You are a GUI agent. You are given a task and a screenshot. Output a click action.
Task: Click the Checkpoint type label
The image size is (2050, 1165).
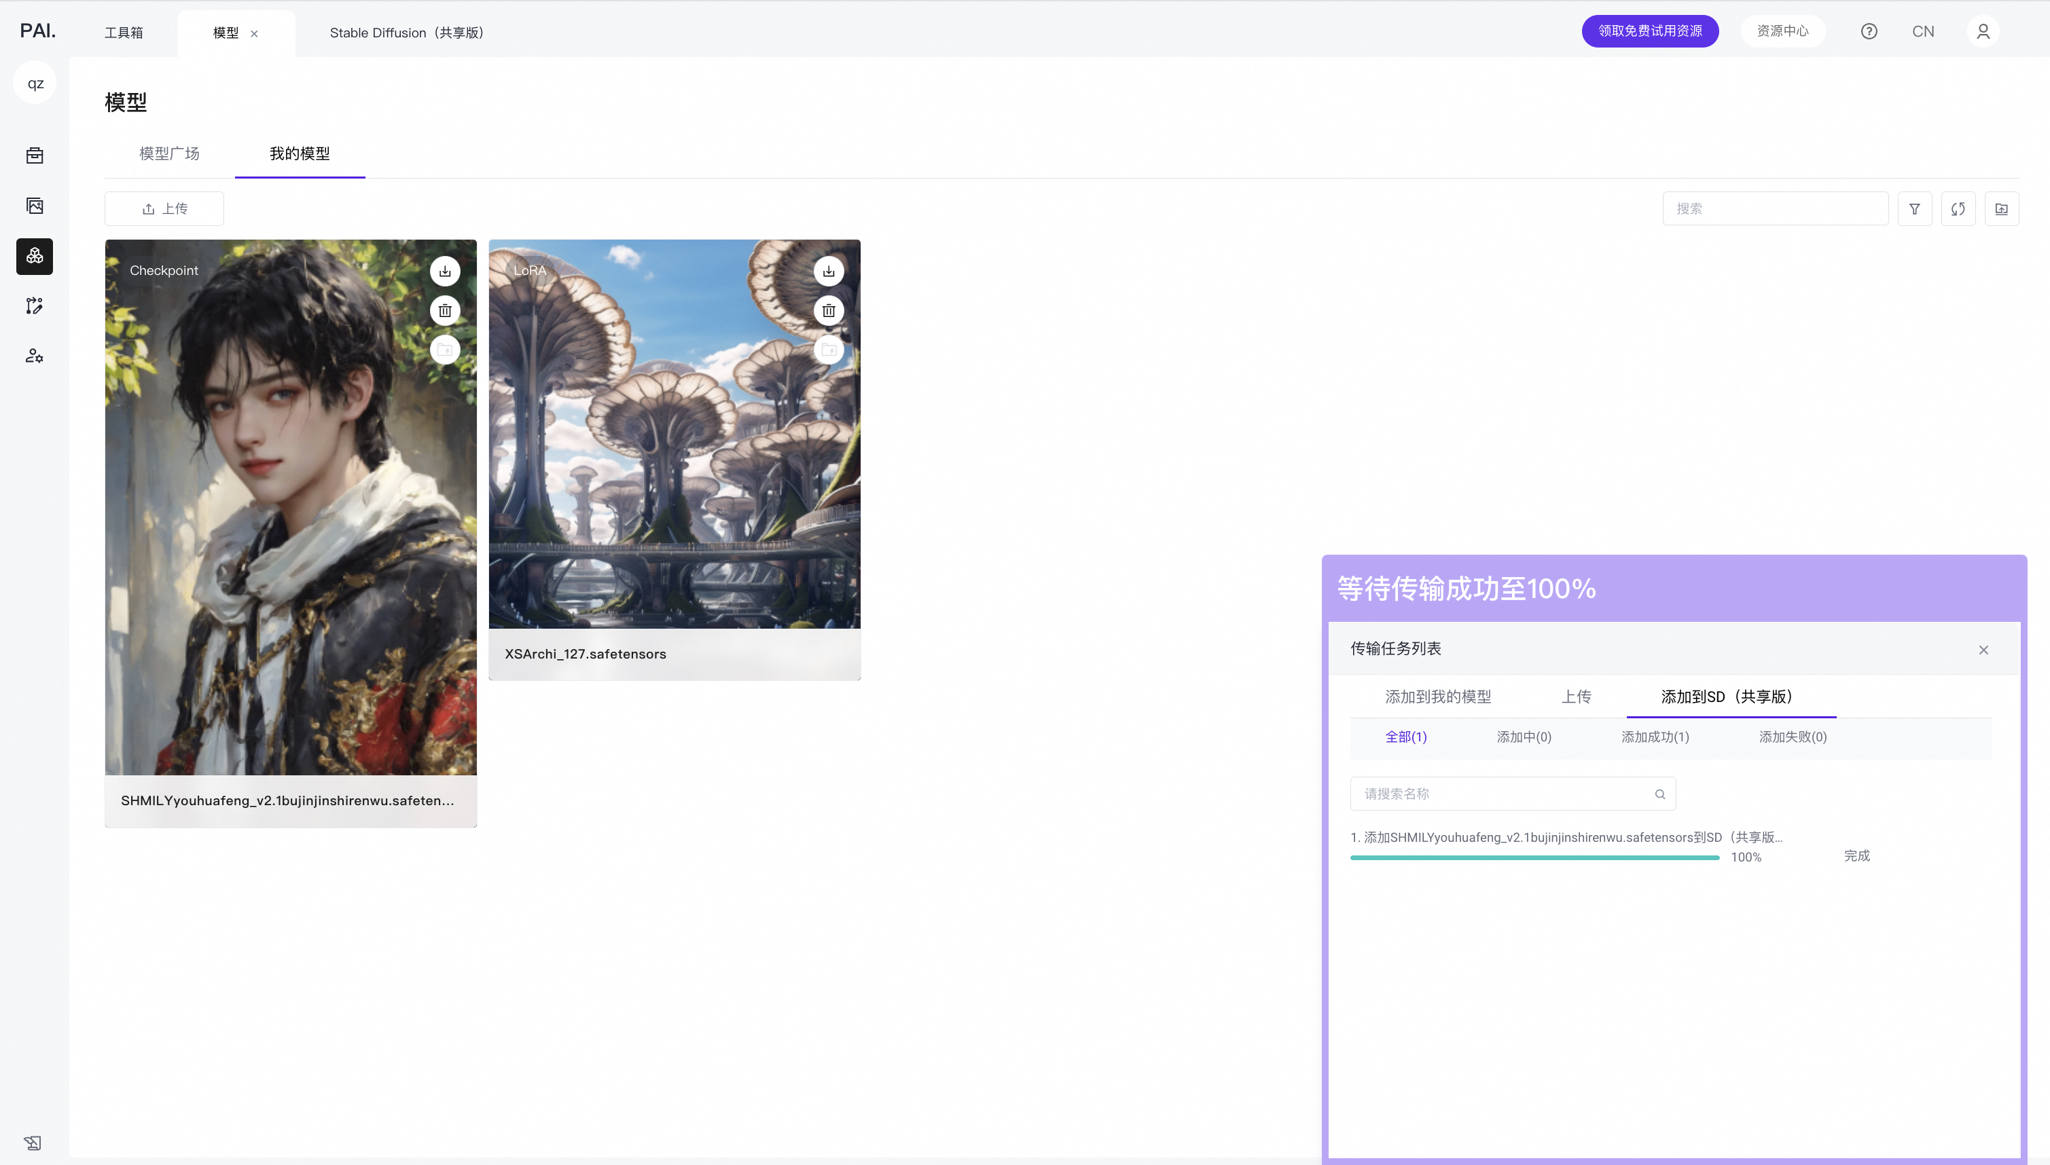point(164,270)
